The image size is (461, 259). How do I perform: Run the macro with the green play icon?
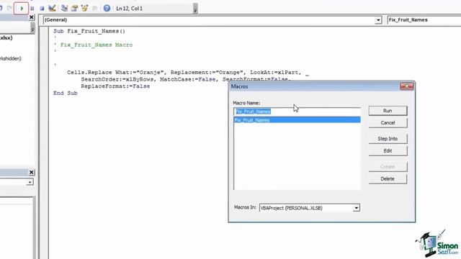(x=22, y=8)
